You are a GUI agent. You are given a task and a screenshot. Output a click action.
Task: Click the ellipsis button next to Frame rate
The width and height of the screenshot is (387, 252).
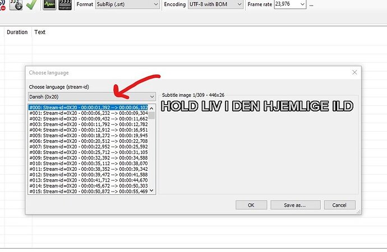[311, 5]
